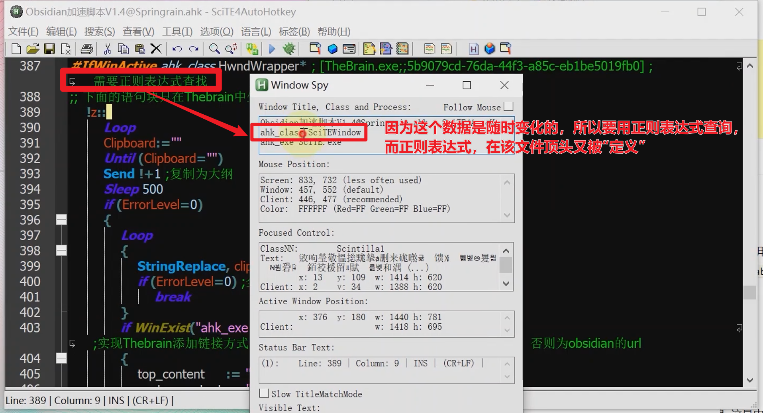Close the current file toolbar icon
Screen dimensions: 763x413
66,49
